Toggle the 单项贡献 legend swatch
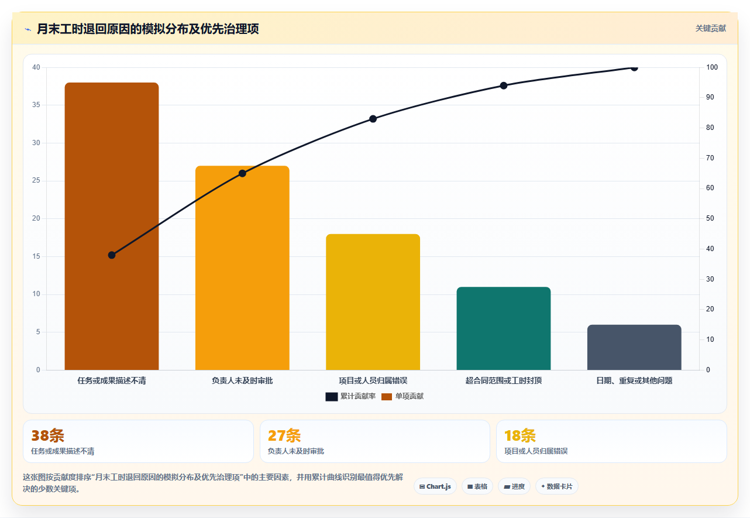Viewport: 750px width, 518px height. [387, 397]
